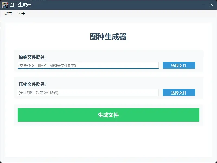View program info via 关于
Image resolution: width=217 pixels, height=163 pixels.
pyautogui.click(x=21, y=13)
